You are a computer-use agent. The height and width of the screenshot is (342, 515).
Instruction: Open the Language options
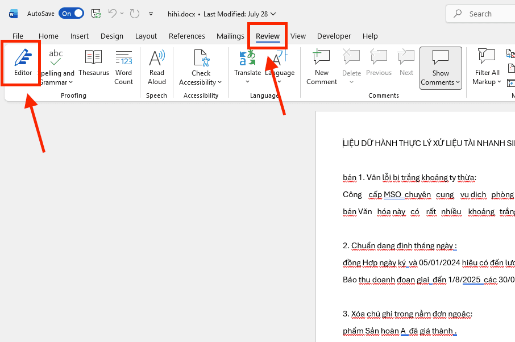point(280,67)
